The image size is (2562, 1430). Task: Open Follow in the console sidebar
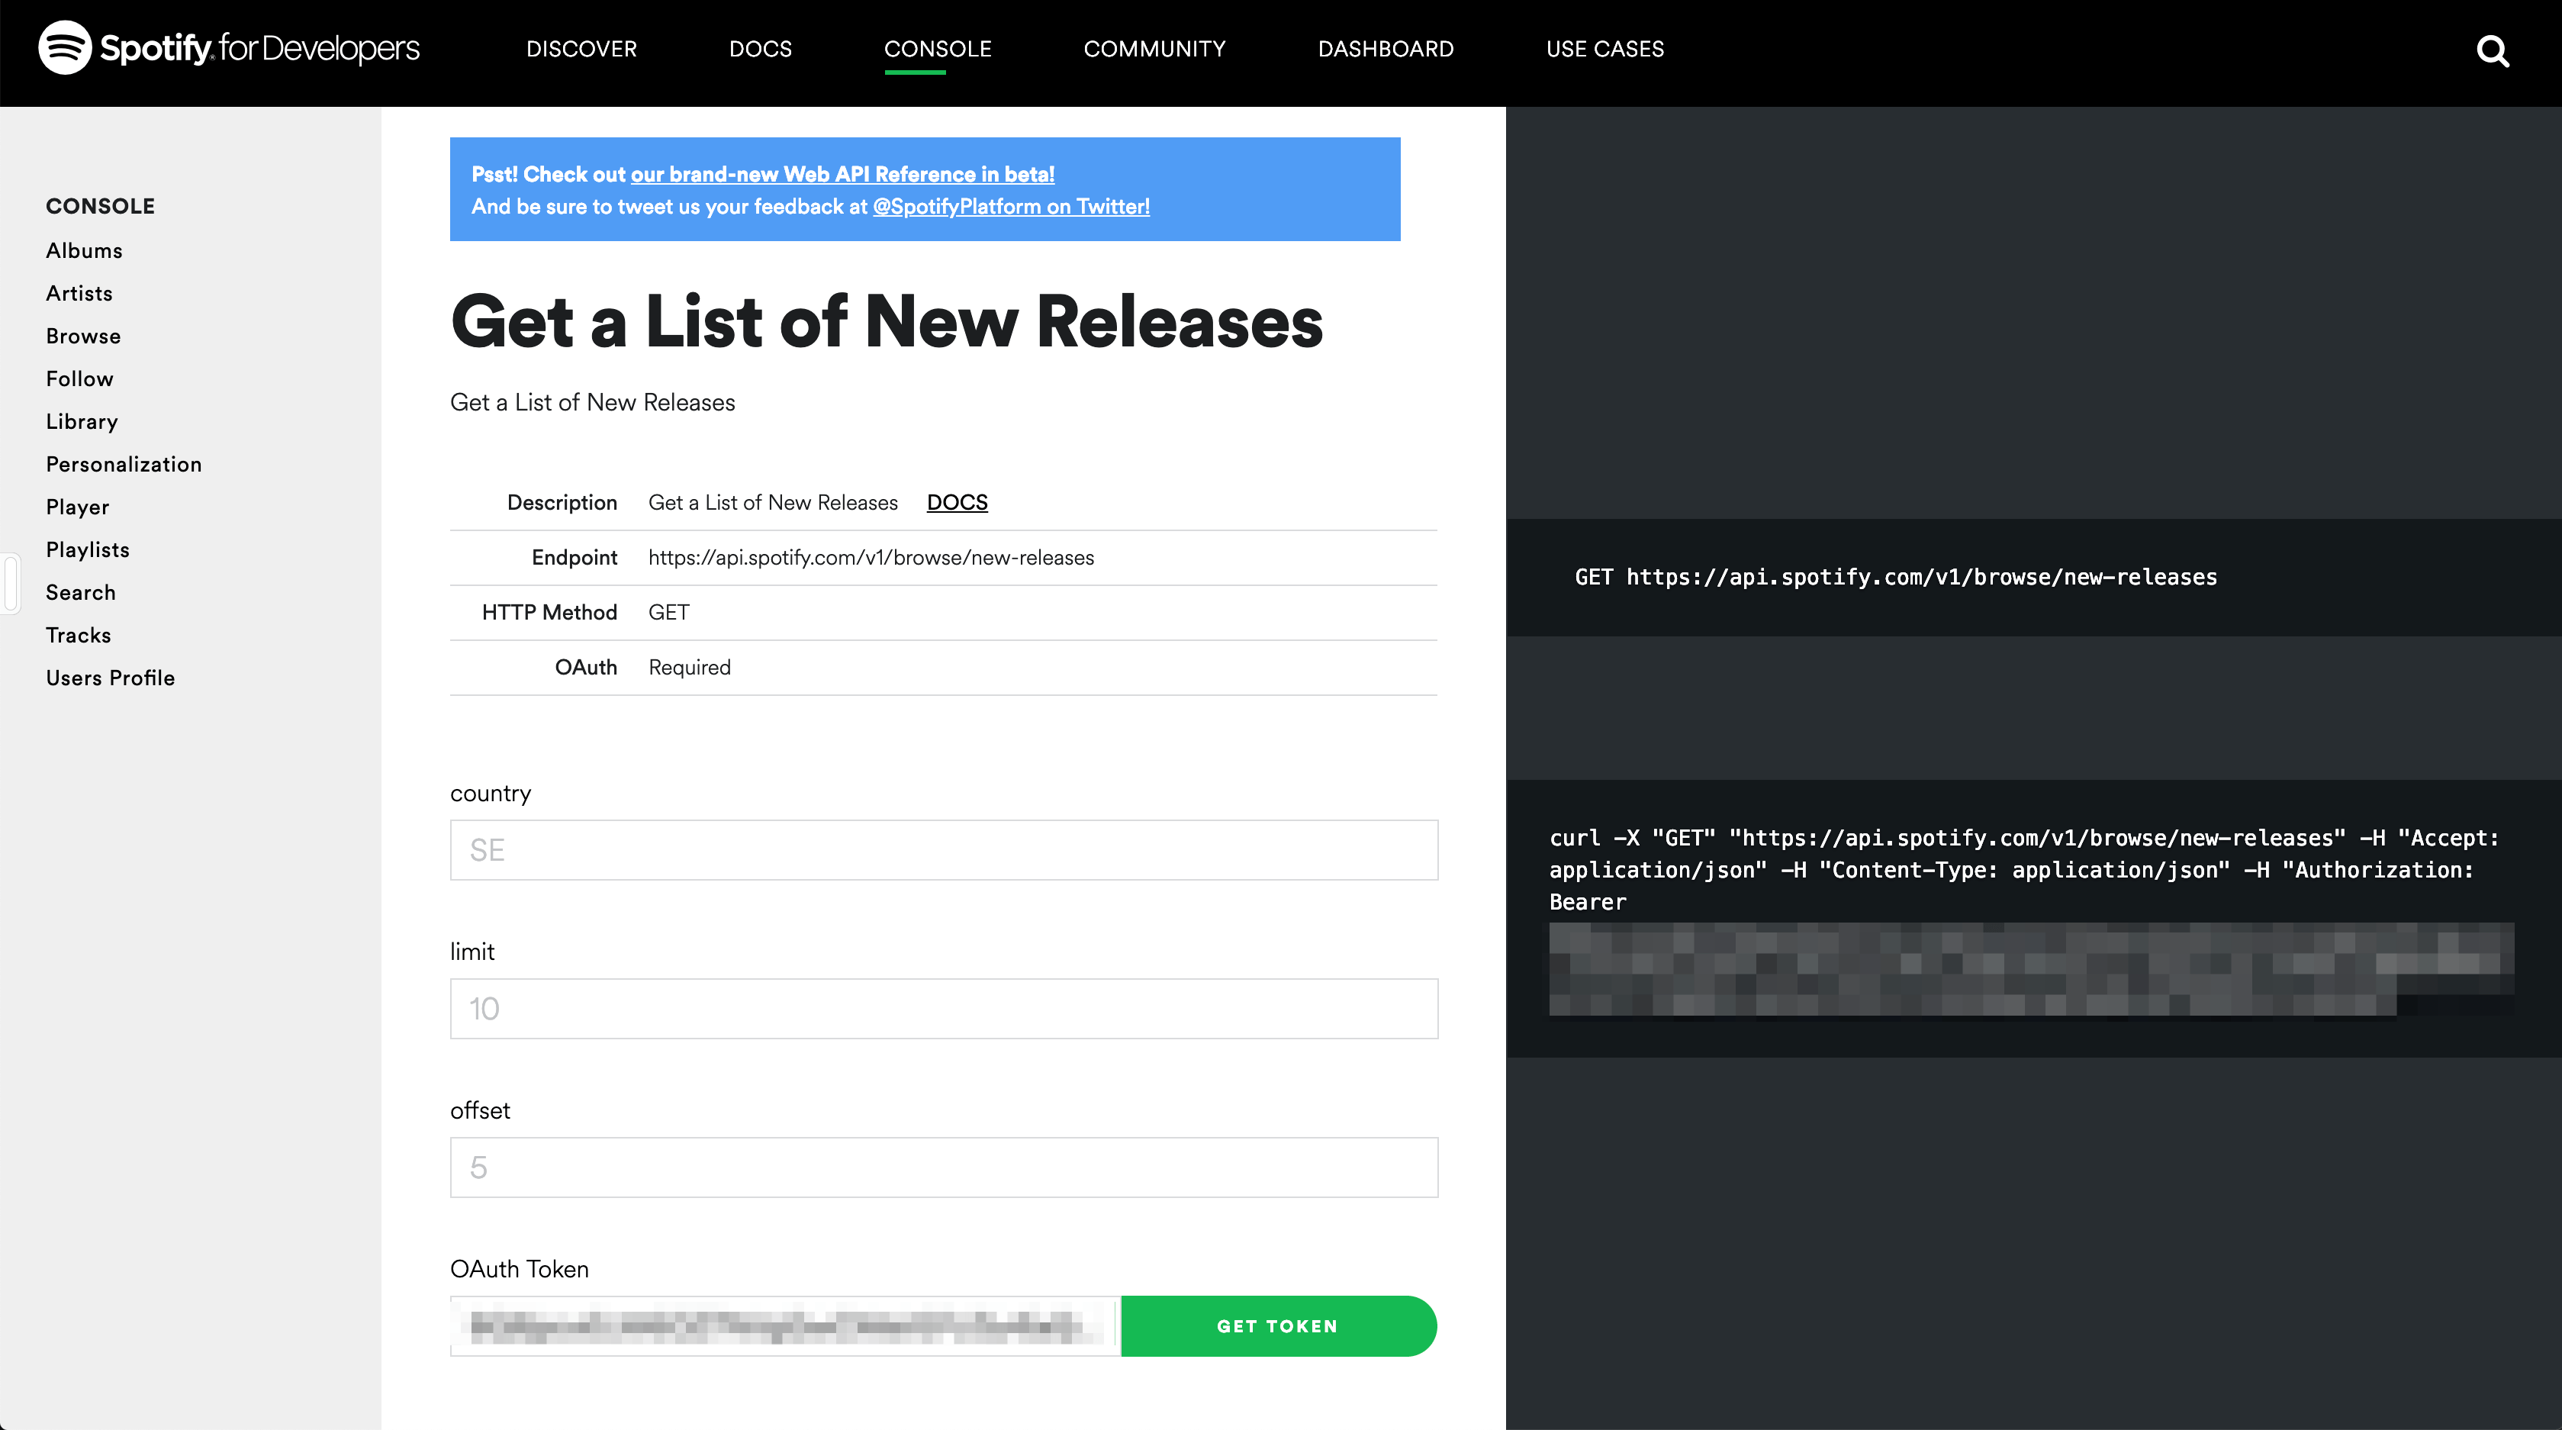tap(79, 379)
